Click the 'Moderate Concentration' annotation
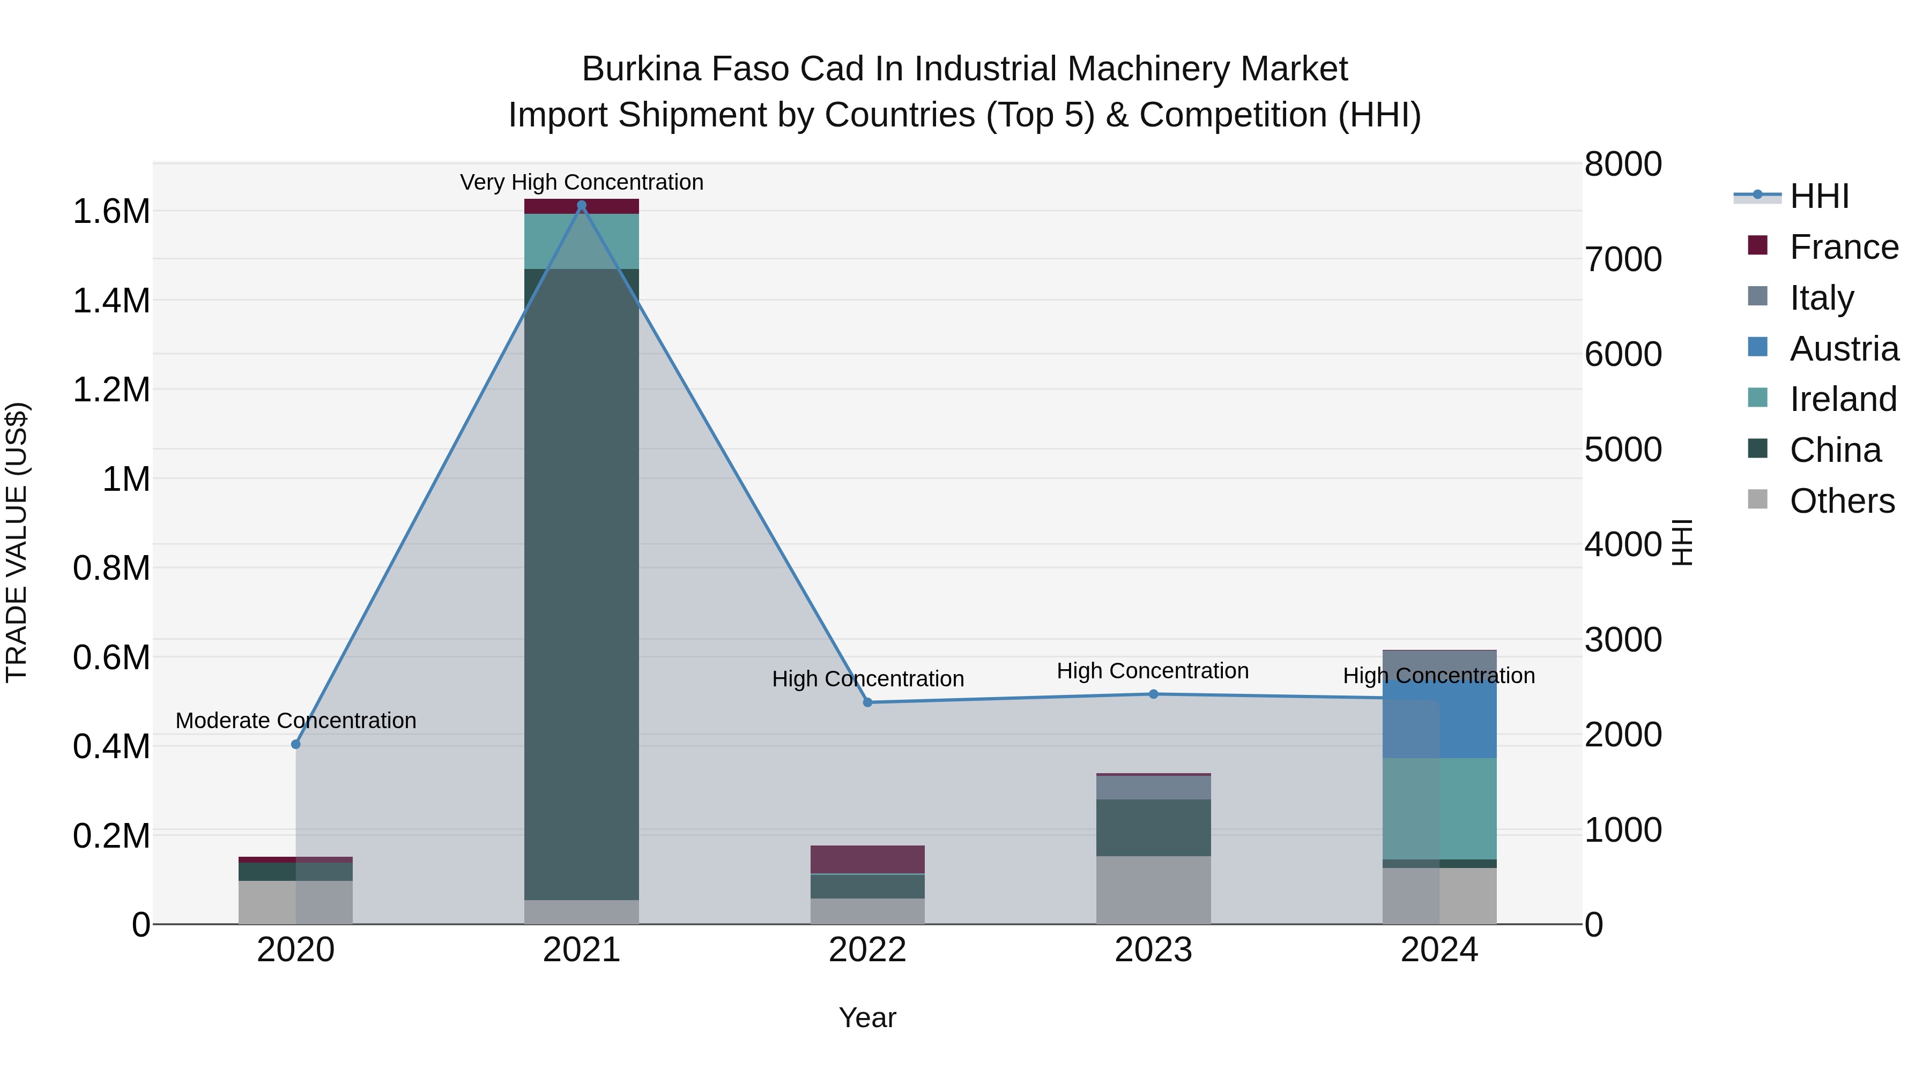 click(x=296, y=720)
